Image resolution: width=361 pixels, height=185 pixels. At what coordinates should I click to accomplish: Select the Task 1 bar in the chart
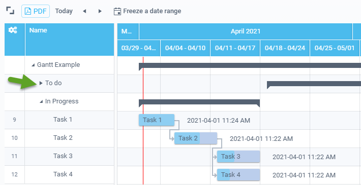click(x=157, y=120)
